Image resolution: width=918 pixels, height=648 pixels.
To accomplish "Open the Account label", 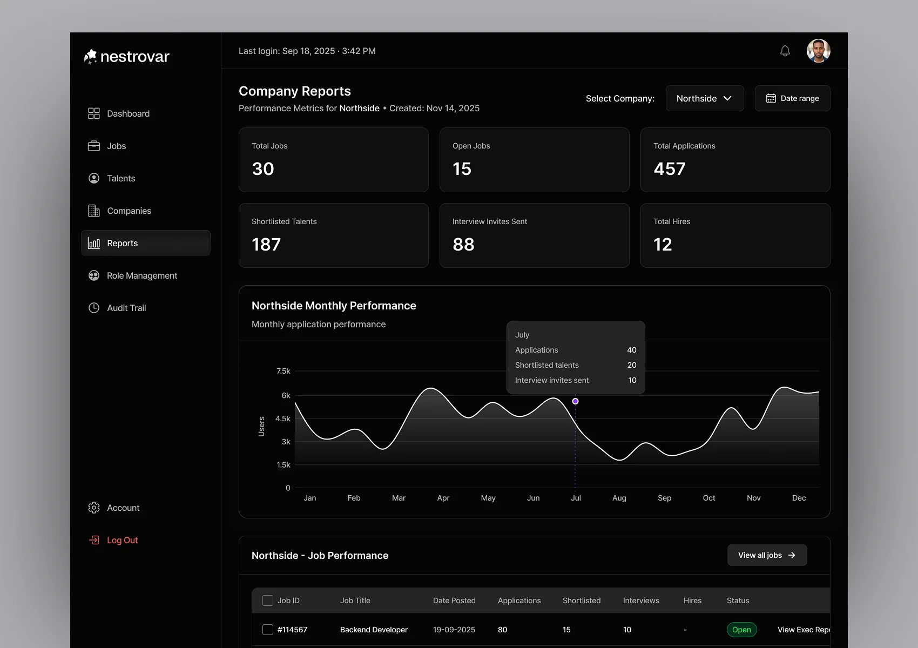I will click(123, 508).
